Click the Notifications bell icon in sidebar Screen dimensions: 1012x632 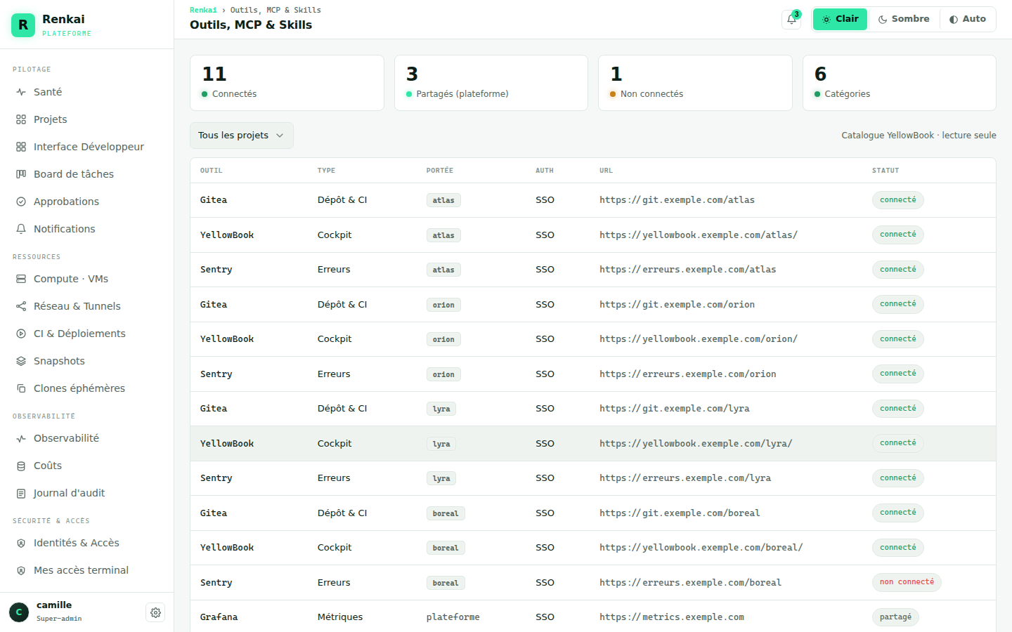point(21,229)
